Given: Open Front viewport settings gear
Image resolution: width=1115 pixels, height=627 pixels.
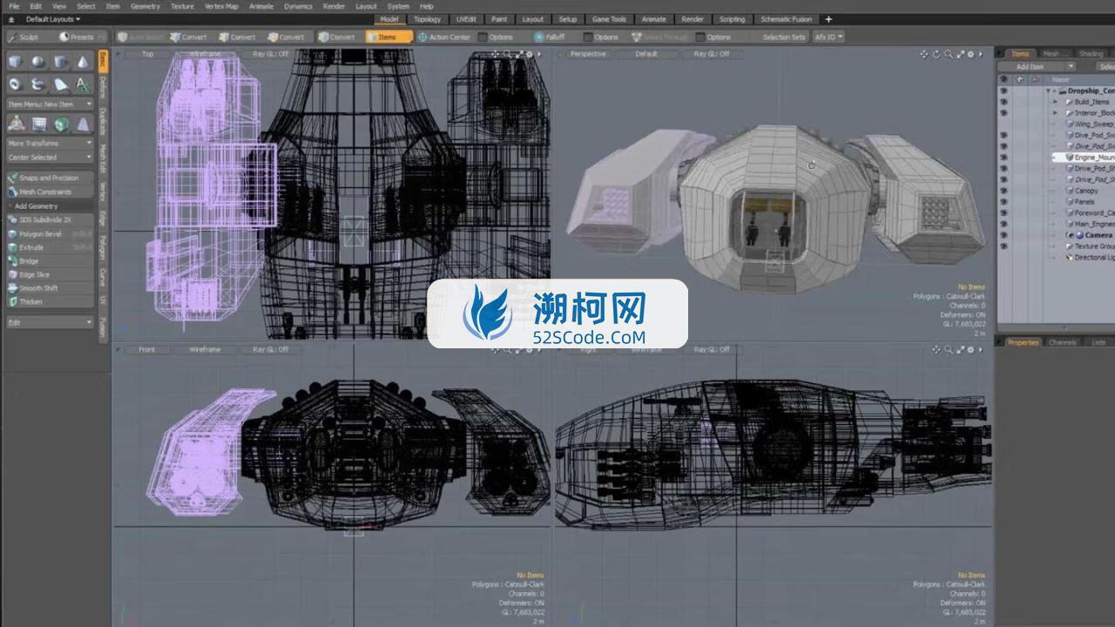Looking at the screenshot, I should pyautogui.click(x=530, y=350).
